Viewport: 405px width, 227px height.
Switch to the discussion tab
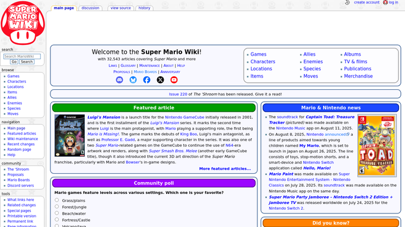(x=90, y=8)
